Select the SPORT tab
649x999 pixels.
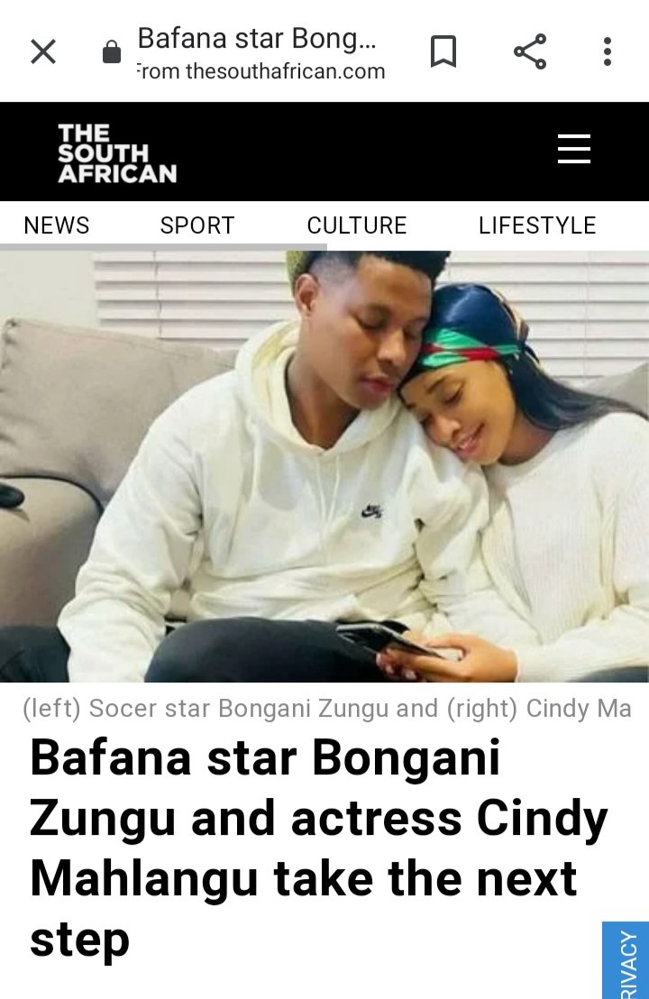click(197, 225)
